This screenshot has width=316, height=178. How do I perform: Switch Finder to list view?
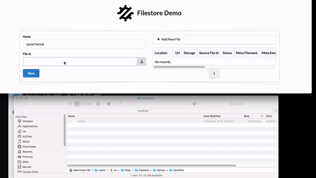coord(77,104)
